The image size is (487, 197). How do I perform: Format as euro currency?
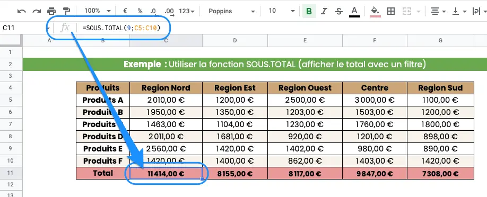click(x=125, y=11)
